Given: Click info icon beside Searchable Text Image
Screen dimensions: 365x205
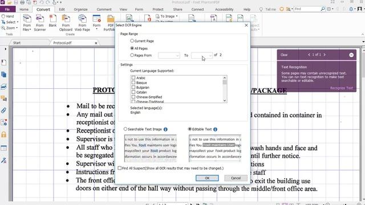Looking at the screenshot, I should pyautogui.click(x=165, y=129).
